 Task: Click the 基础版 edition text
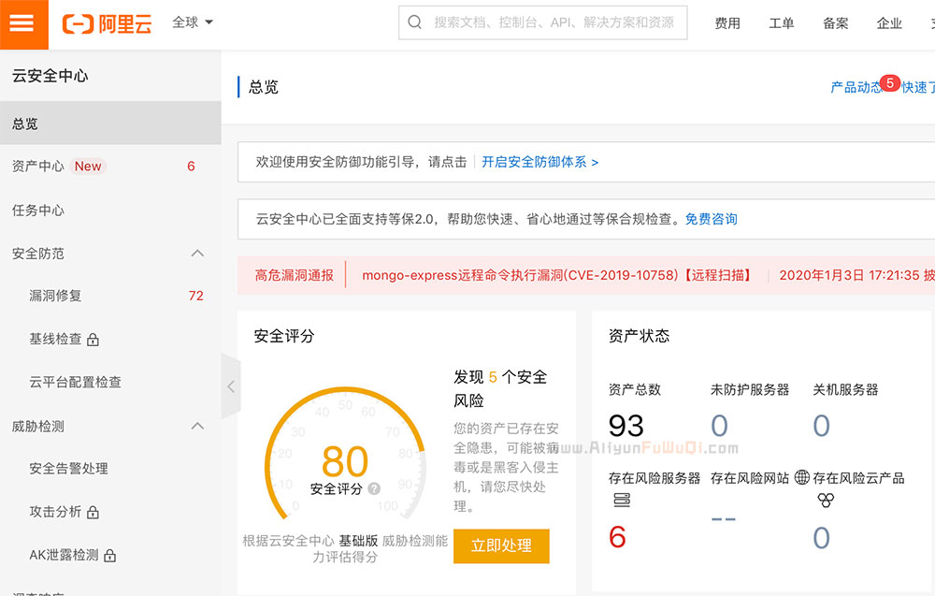point(358,541)
